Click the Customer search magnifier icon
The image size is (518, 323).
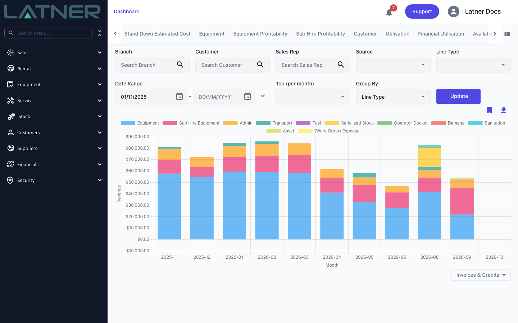pos(260,65)
